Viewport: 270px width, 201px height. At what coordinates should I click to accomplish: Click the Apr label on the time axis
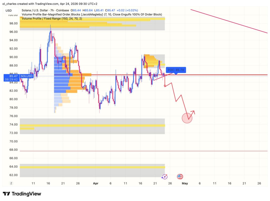tap(95, 183)
